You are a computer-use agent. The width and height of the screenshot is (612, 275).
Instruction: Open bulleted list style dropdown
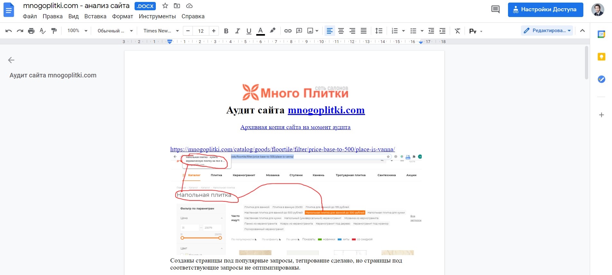(422, 31)
